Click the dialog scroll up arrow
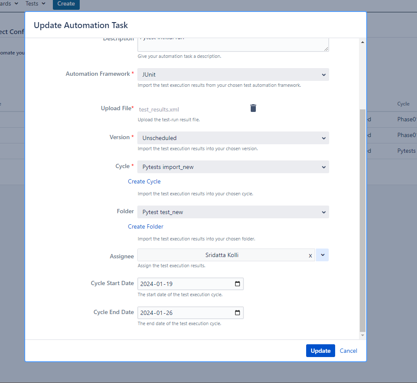 [363, 42]
